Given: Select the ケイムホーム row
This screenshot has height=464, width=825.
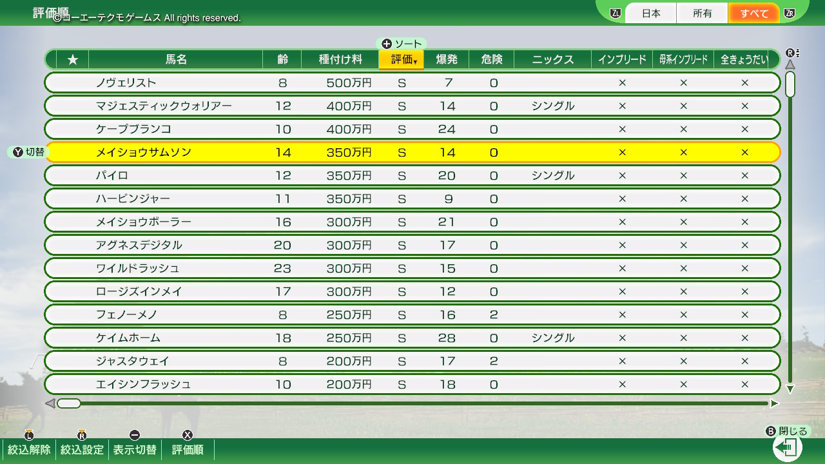Looking at the screenshot, I should tap(412, 338).
